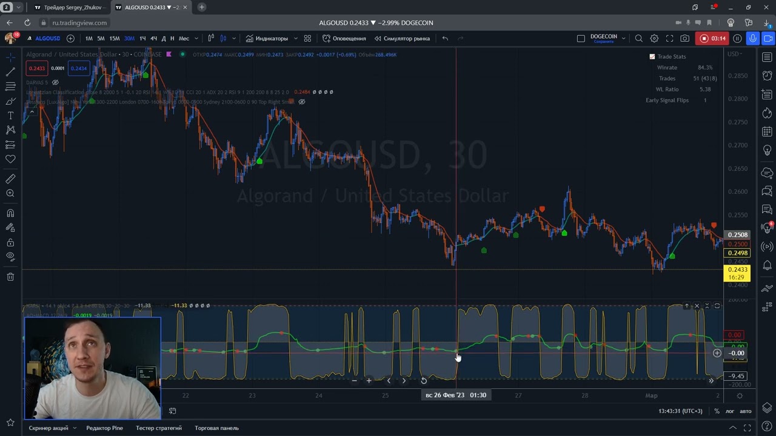This screenshot has width=776, height=436.
Task: Open the hotlists flame icon
Action: (x=767, y=113)
